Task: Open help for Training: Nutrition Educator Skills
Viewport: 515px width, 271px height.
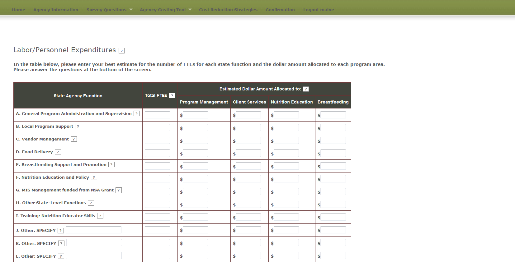Action: (100, 216)
